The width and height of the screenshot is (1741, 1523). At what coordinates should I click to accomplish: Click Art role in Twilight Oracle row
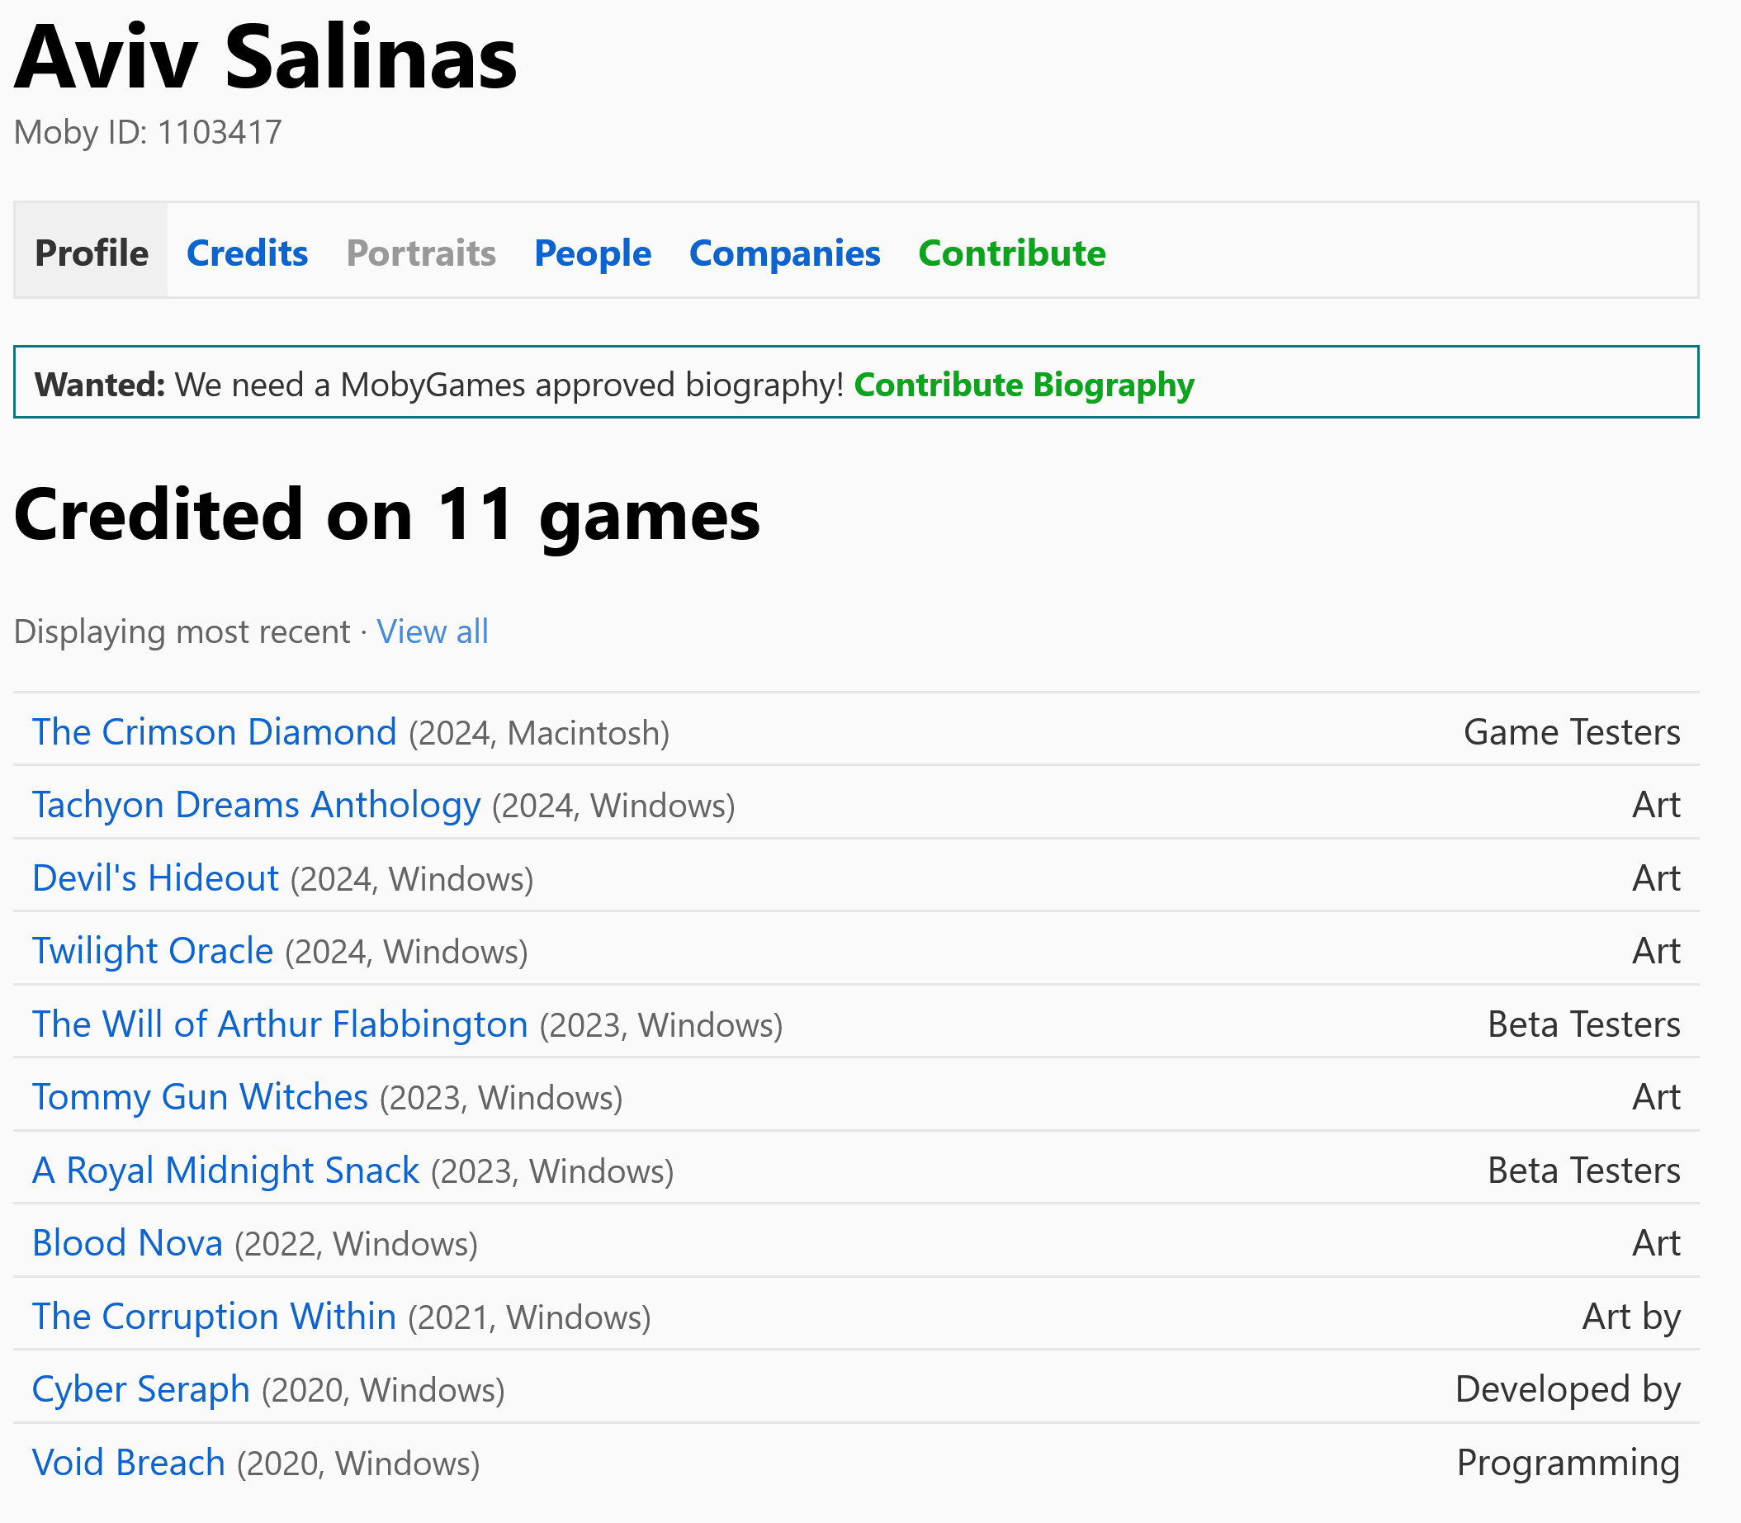click(1656, 951)
